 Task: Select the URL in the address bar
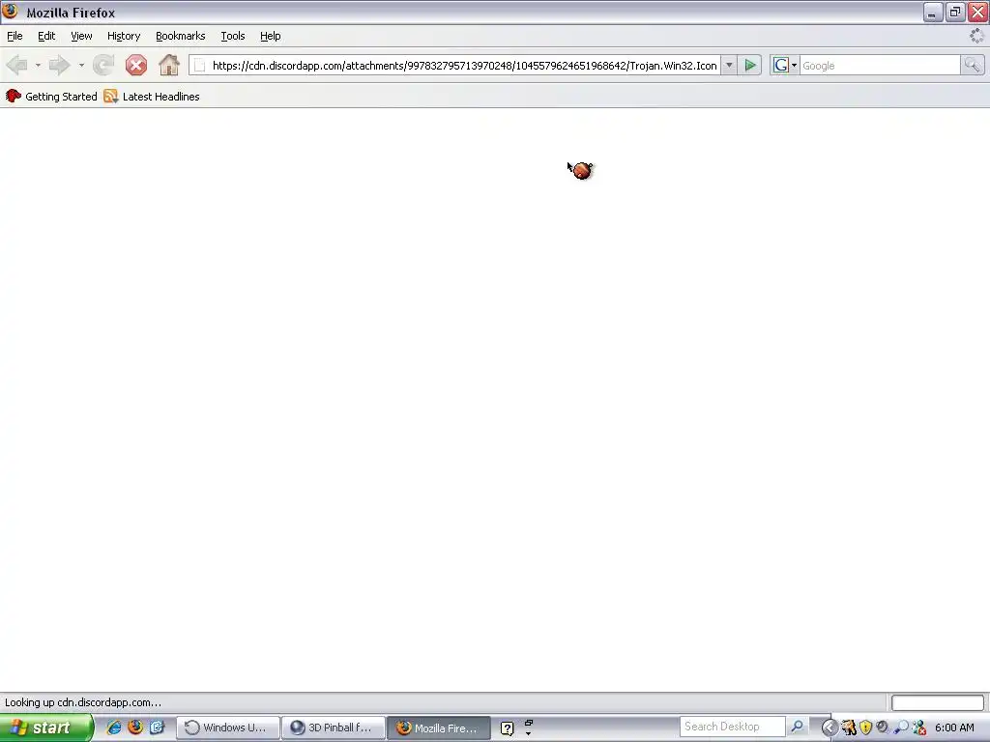(464, 66)
